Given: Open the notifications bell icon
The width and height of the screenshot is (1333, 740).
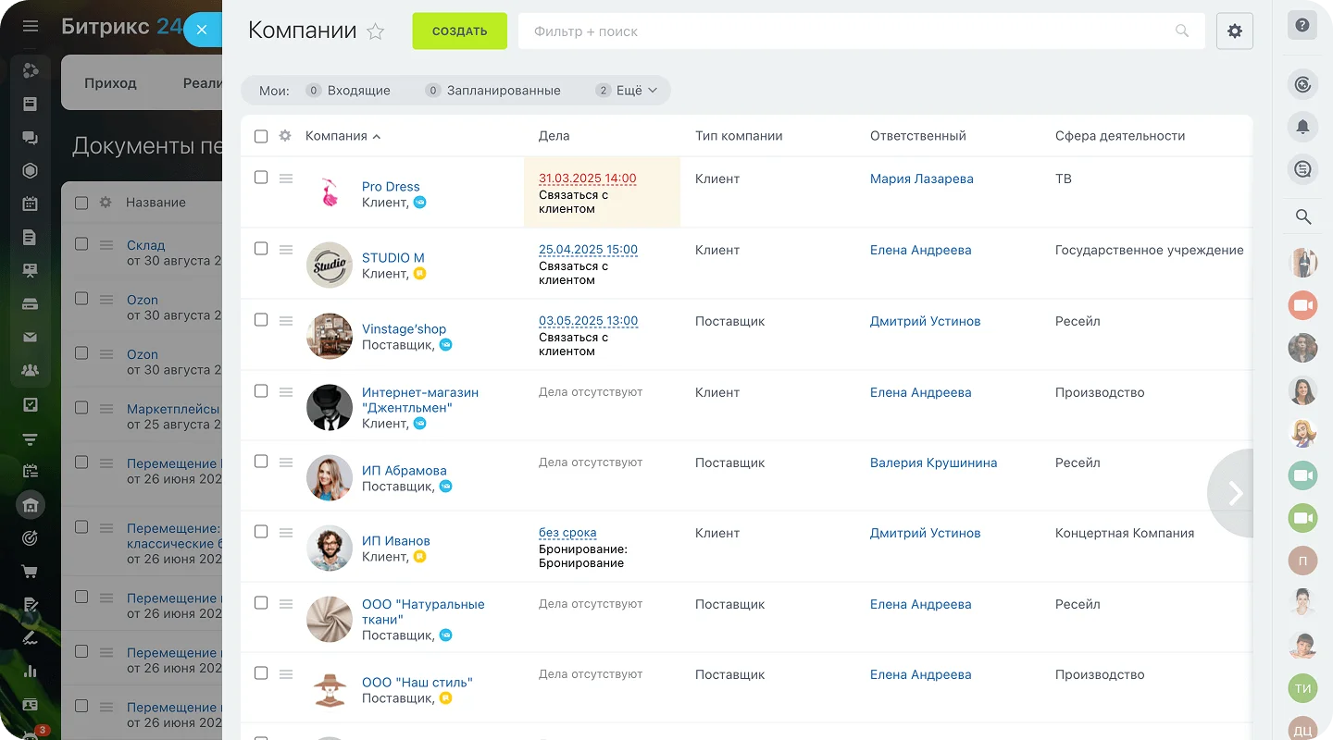Looking at the screenshot, I should [1302, 127].
